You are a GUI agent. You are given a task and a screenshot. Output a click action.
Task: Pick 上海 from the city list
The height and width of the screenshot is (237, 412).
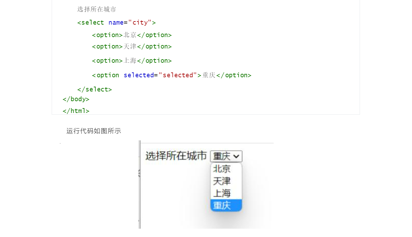coord(222,193)
